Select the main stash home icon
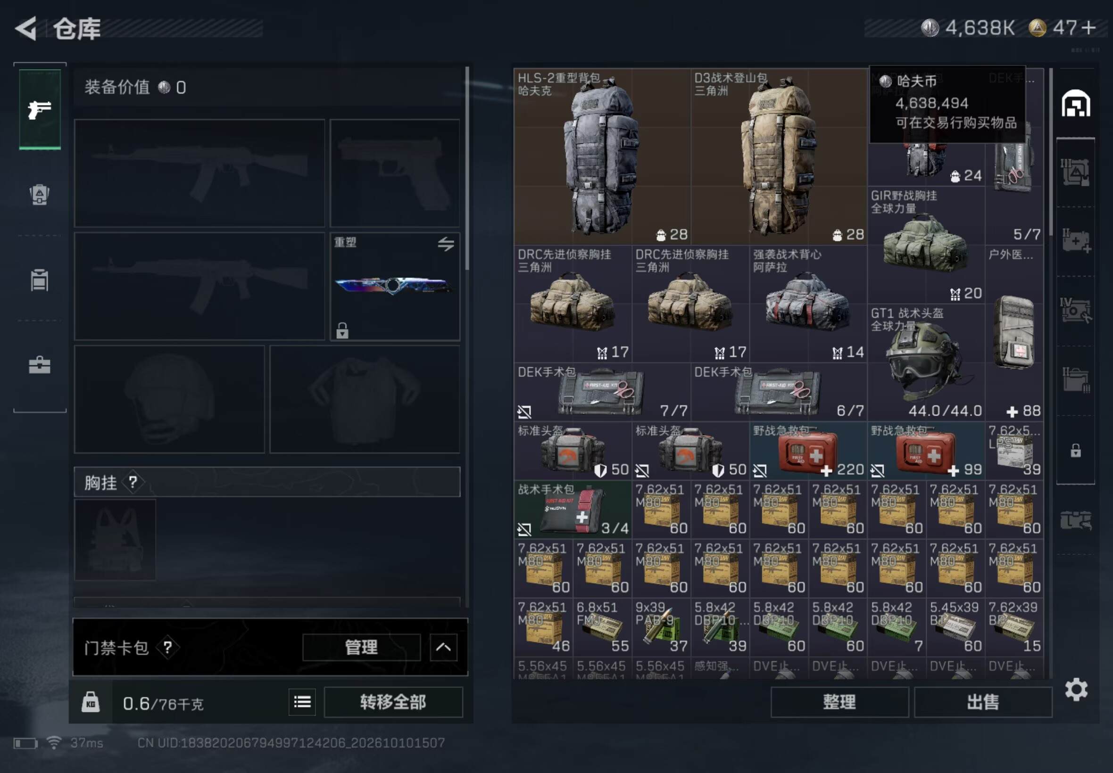1113x773 pixels. (x=1076, y=103)
